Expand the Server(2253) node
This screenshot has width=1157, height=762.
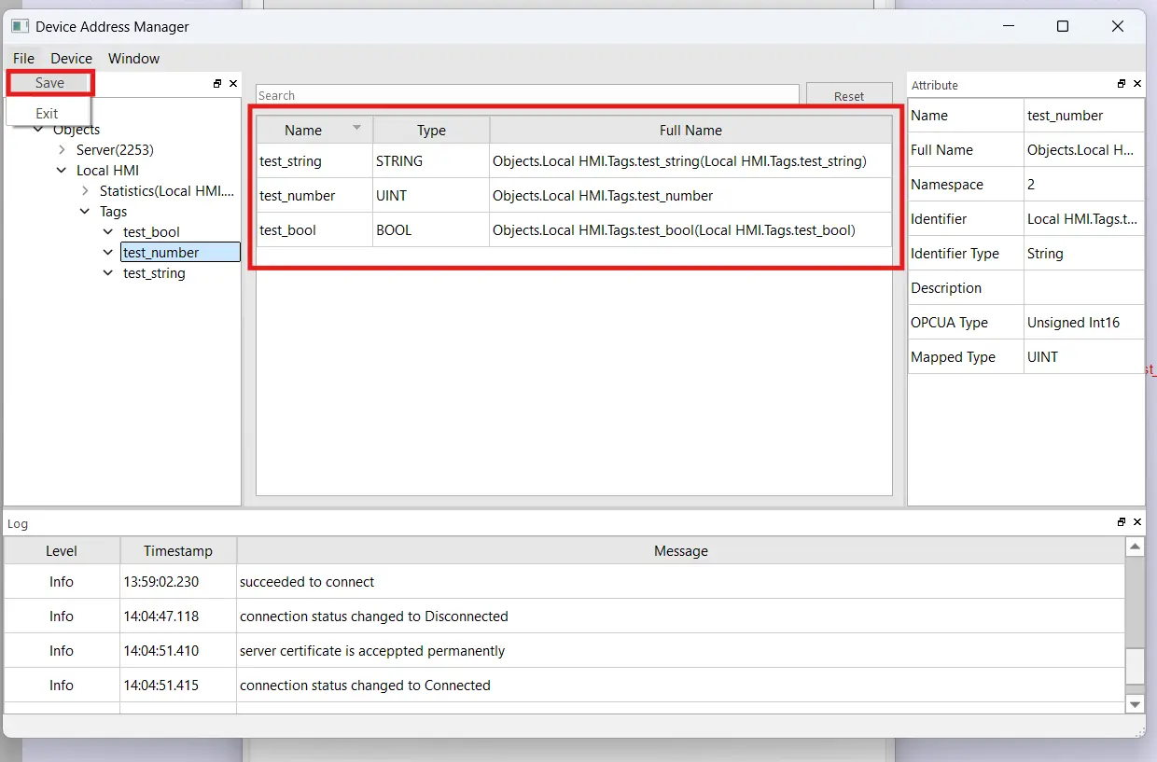point(61,150)
